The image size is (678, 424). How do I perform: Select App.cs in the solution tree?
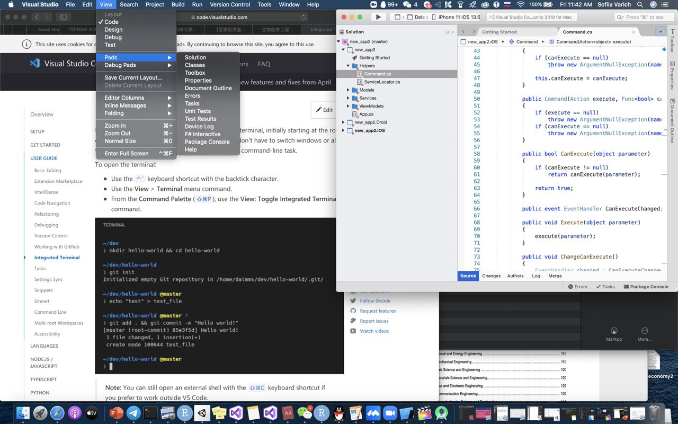point(367,114)
